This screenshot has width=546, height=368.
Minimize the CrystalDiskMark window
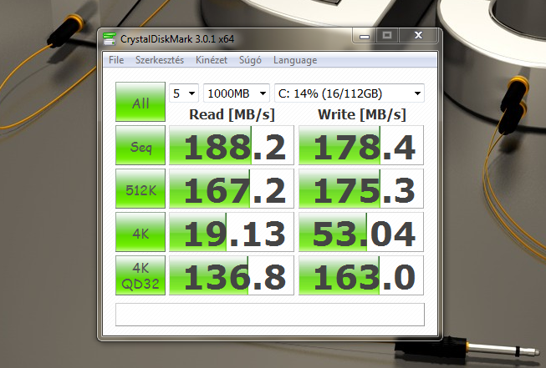(x=365, y=36)
